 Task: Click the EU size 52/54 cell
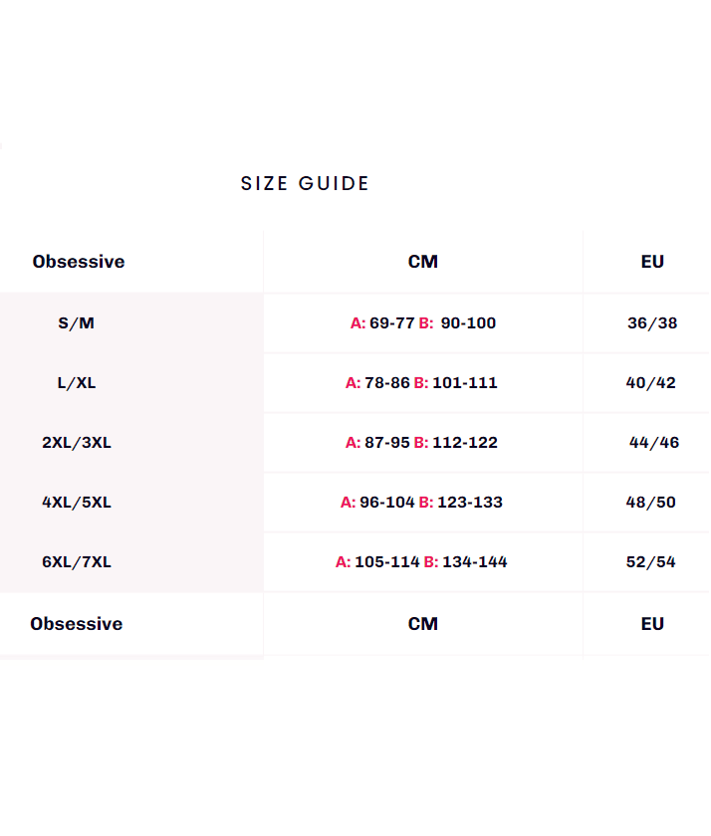651,562
